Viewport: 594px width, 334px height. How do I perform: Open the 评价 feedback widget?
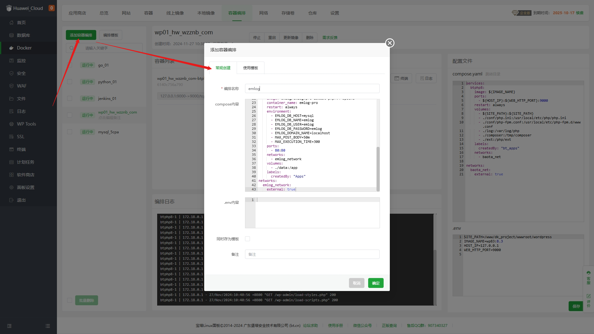(588, 301)
